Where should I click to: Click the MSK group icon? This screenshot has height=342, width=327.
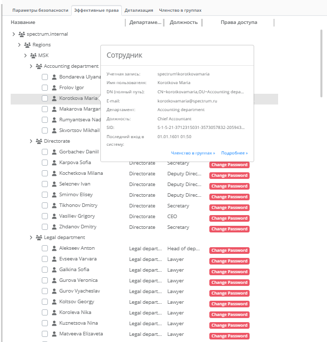coord(33,56)
